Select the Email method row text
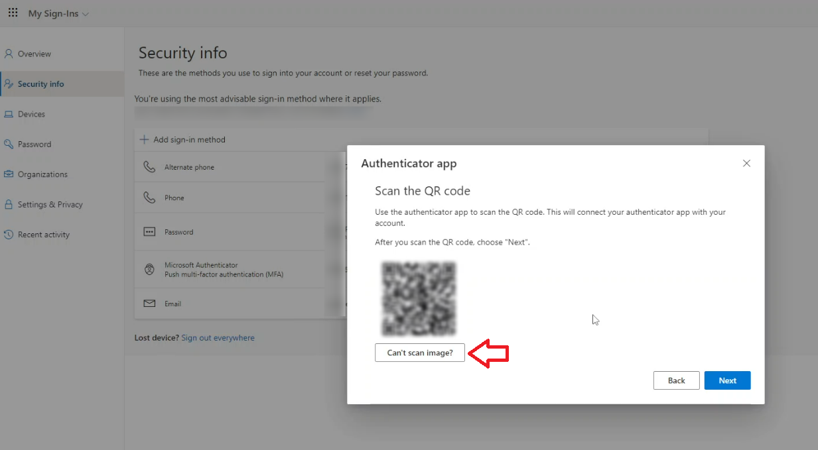The height and width of the screenshot is (450, 818). click(172, 304)
